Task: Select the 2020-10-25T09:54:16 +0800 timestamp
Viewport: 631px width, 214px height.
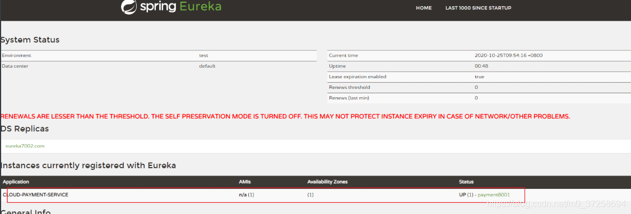Action: [509, 55]
